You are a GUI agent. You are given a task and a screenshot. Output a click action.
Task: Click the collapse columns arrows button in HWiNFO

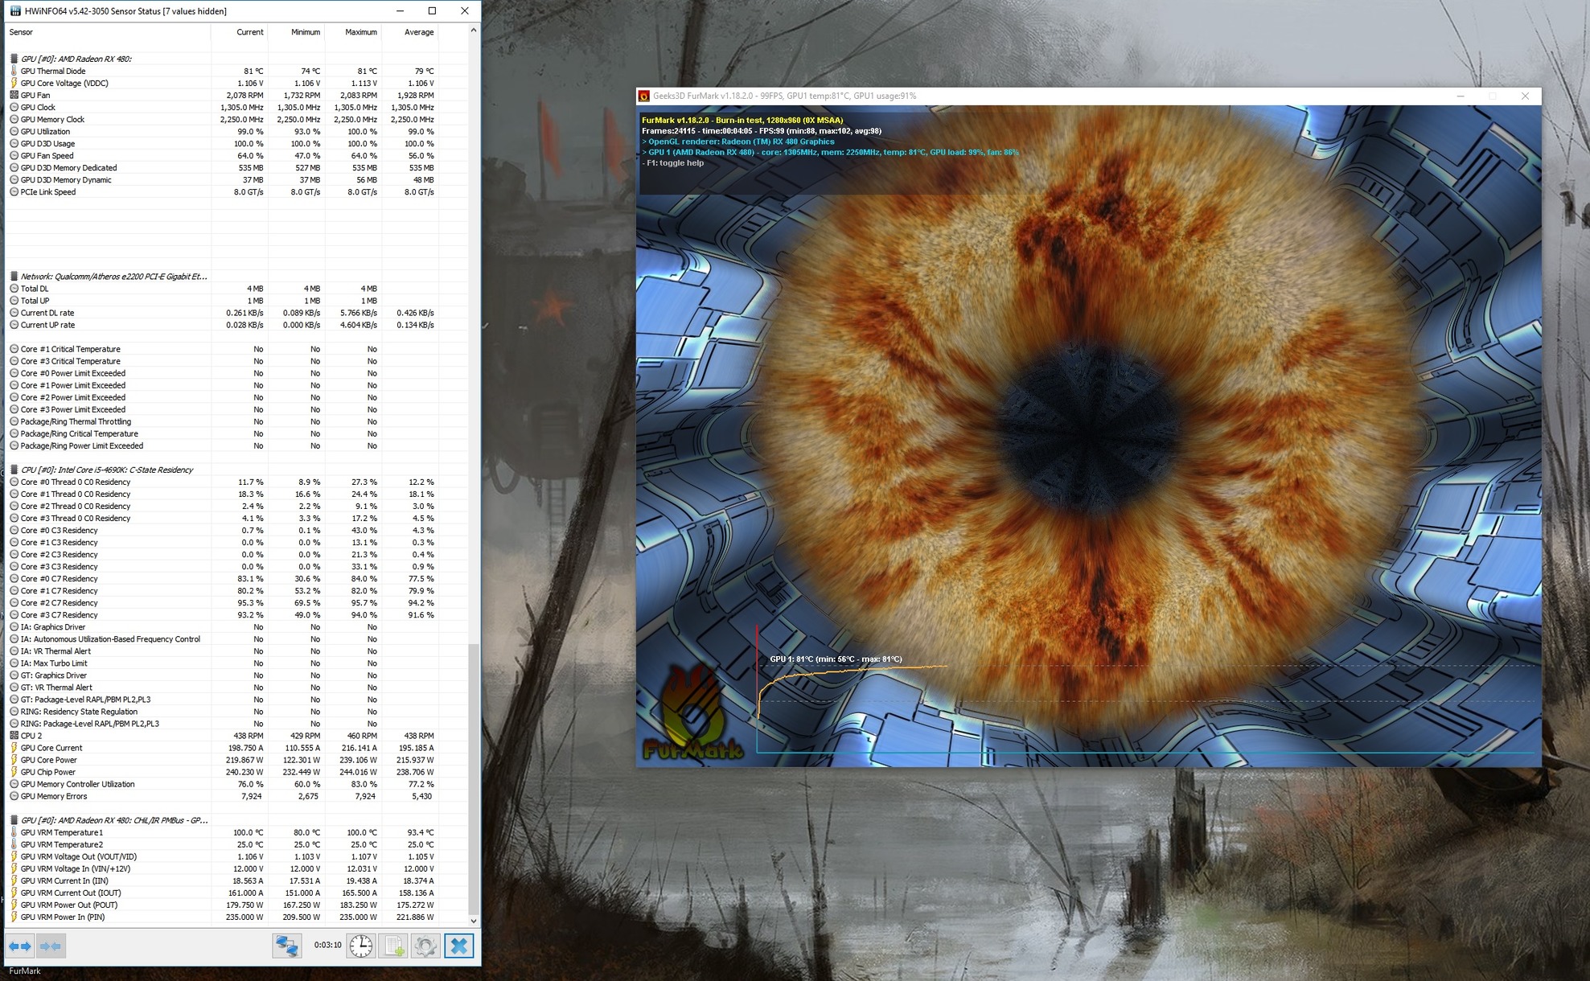pyautogui.click(x=50, y=946)
